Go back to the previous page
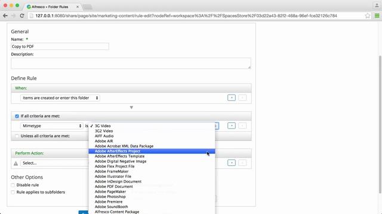 [5, 16]
